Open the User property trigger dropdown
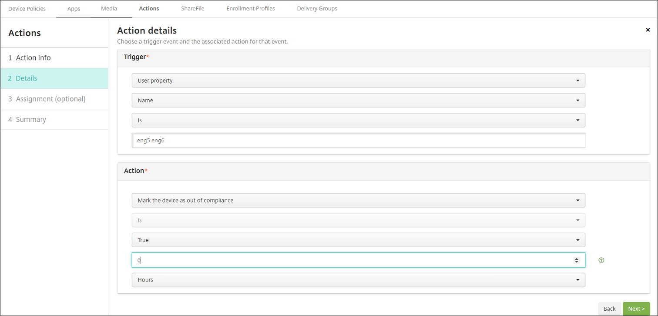The width and height of the screenshot is (658, 316). click(358, 81)
